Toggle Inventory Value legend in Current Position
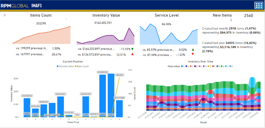This screenshot has height=128, width=265. coord(65,66)
